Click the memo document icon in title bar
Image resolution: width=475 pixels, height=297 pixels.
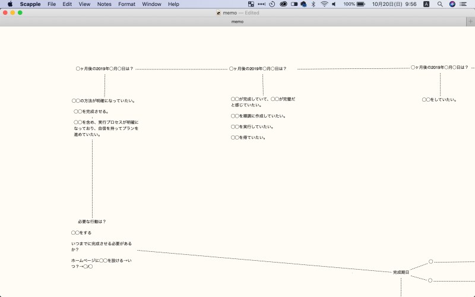(x=218, y=12)
